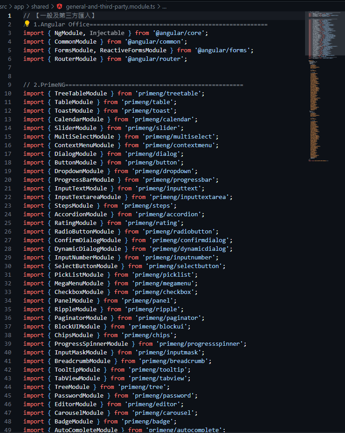
Task: Click 'TreeModule' on line 44
Action: tap(72, 387)
